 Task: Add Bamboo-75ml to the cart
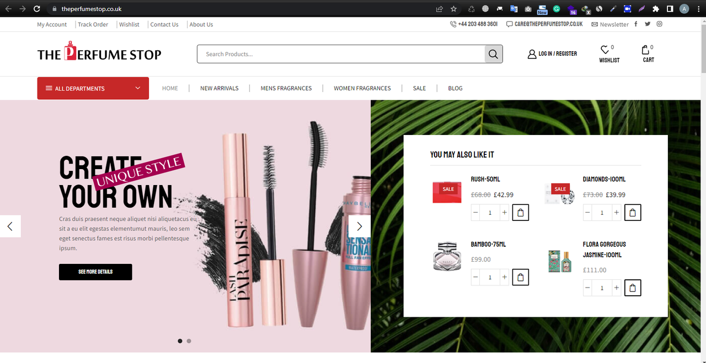pyautogui.click(x=521, y=277)
